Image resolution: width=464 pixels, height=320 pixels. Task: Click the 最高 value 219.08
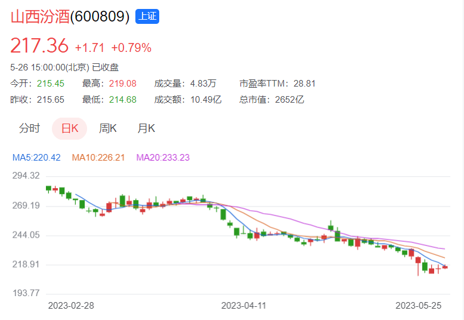(122, 84)
